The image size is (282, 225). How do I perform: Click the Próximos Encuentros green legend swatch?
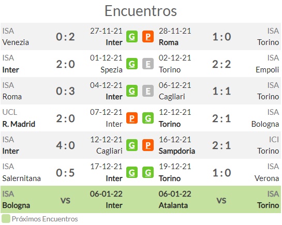[6, 219]
